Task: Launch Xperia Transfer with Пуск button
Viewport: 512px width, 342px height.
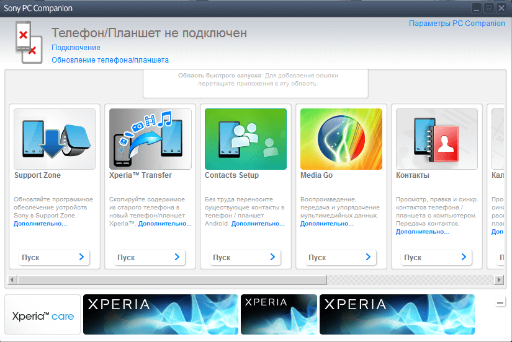Action: tap(150, 257)
